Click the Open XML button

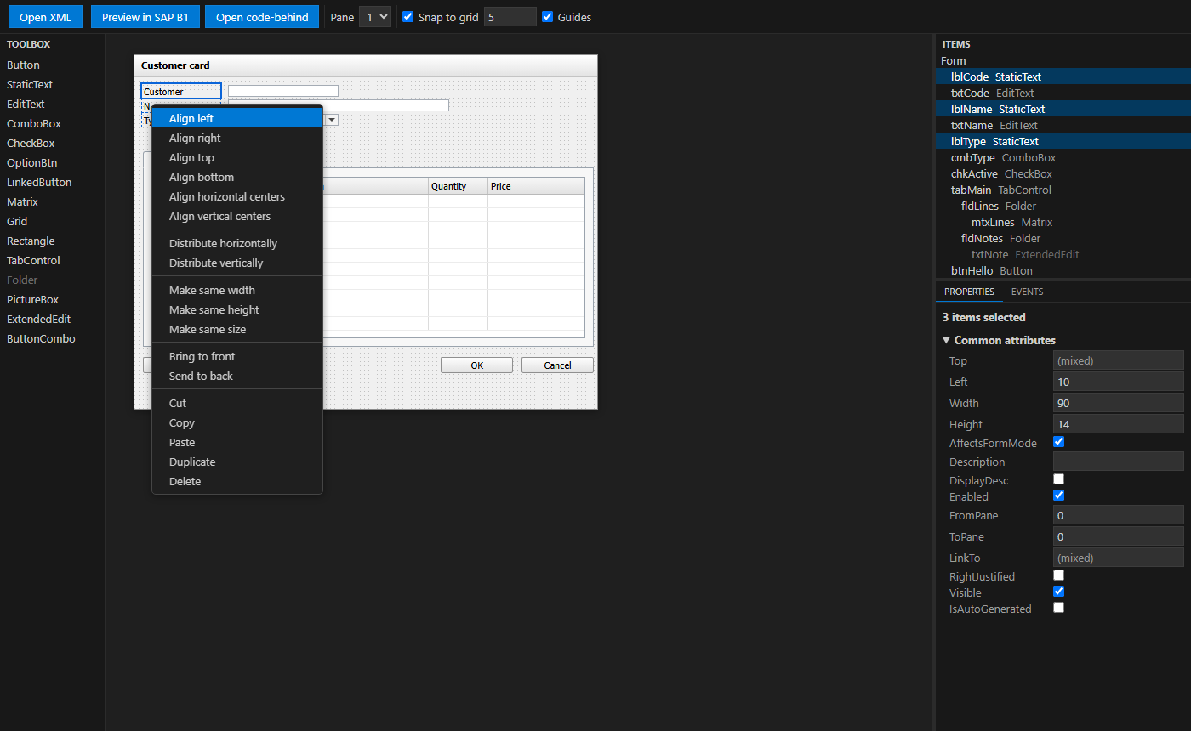point(46,17)
